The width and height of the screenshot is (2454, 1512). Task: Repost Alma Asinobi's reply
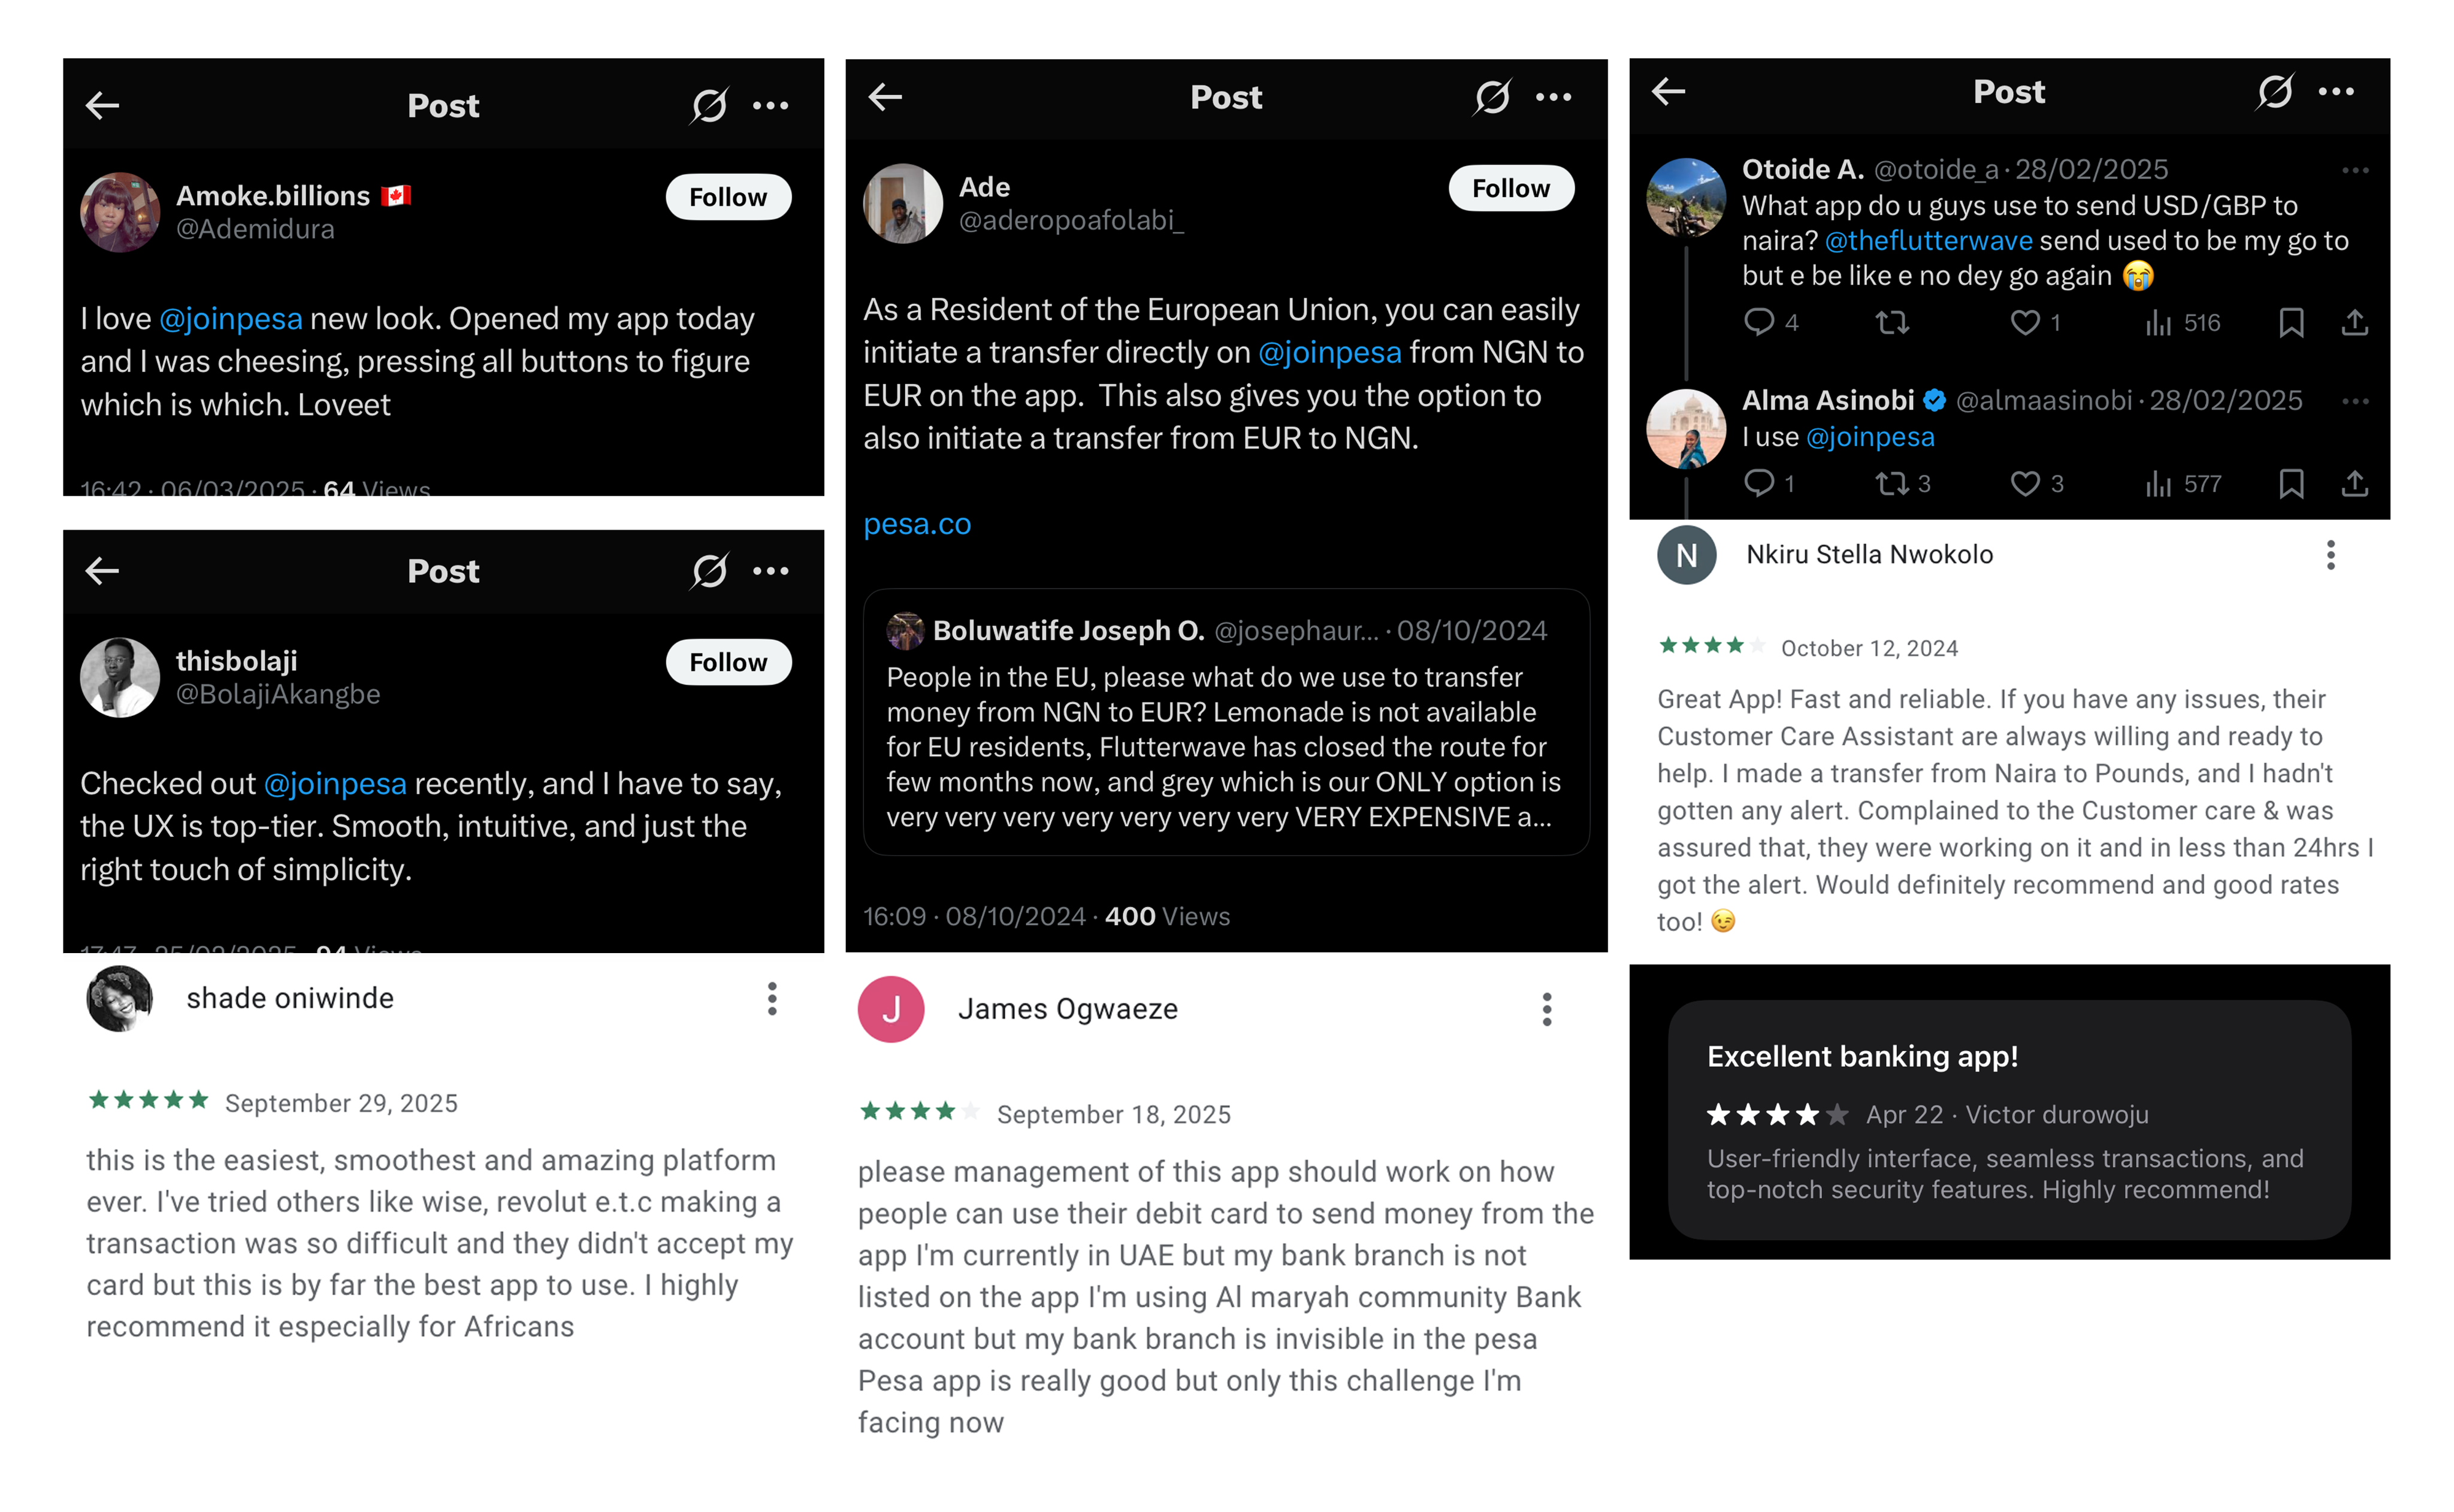tap(1891, 484)
